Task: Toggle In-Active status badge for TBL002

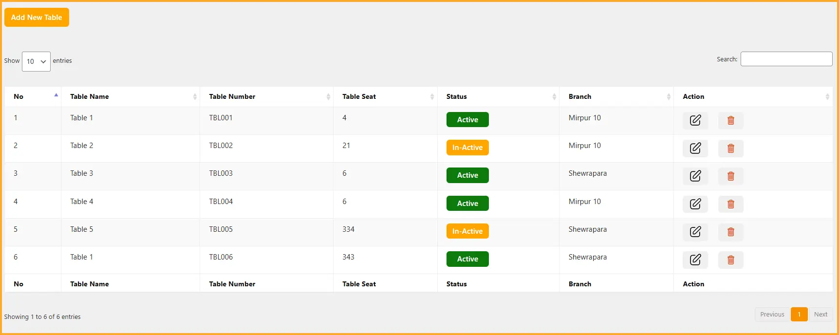Action: (467, 148)
